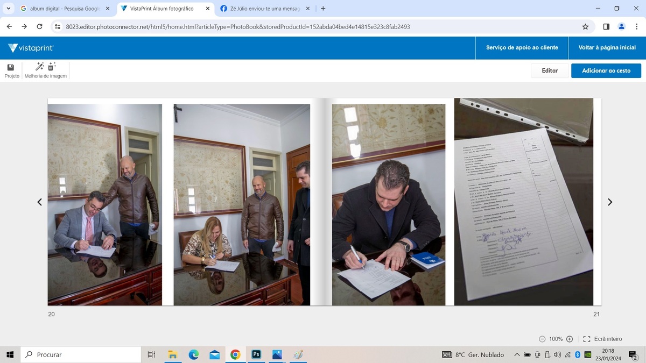Show hidden system tray icons
The image size is (646, 363).
click(517, 355)
